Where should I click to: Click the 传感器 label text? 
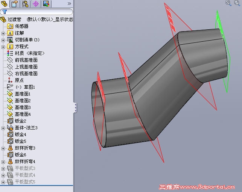21,26
